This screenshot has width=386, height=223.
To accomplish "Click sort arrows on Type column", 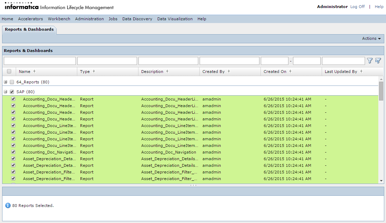I will (94, 72).
